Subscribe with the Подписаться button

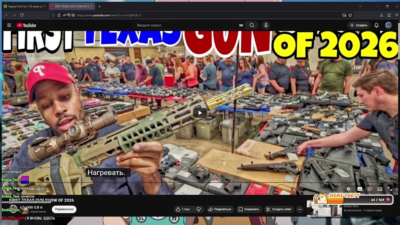(x=64, y=209)
